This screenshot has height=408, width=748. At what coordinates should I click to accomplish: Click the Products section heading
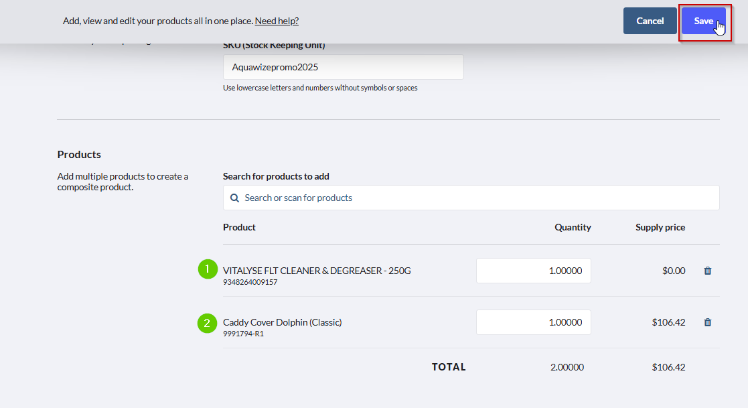tap(79, 155)
